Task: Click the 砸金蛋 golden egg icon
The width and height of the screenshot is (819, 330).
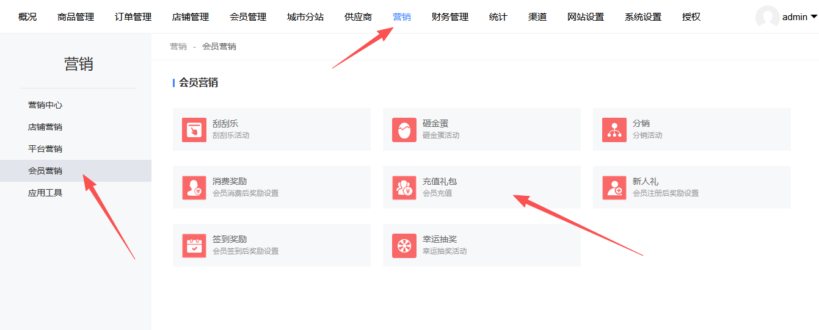Action: (404, 129)
